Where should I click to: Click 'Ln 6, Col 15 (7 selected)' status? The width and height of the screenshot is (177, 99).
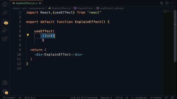click(84, 98)
